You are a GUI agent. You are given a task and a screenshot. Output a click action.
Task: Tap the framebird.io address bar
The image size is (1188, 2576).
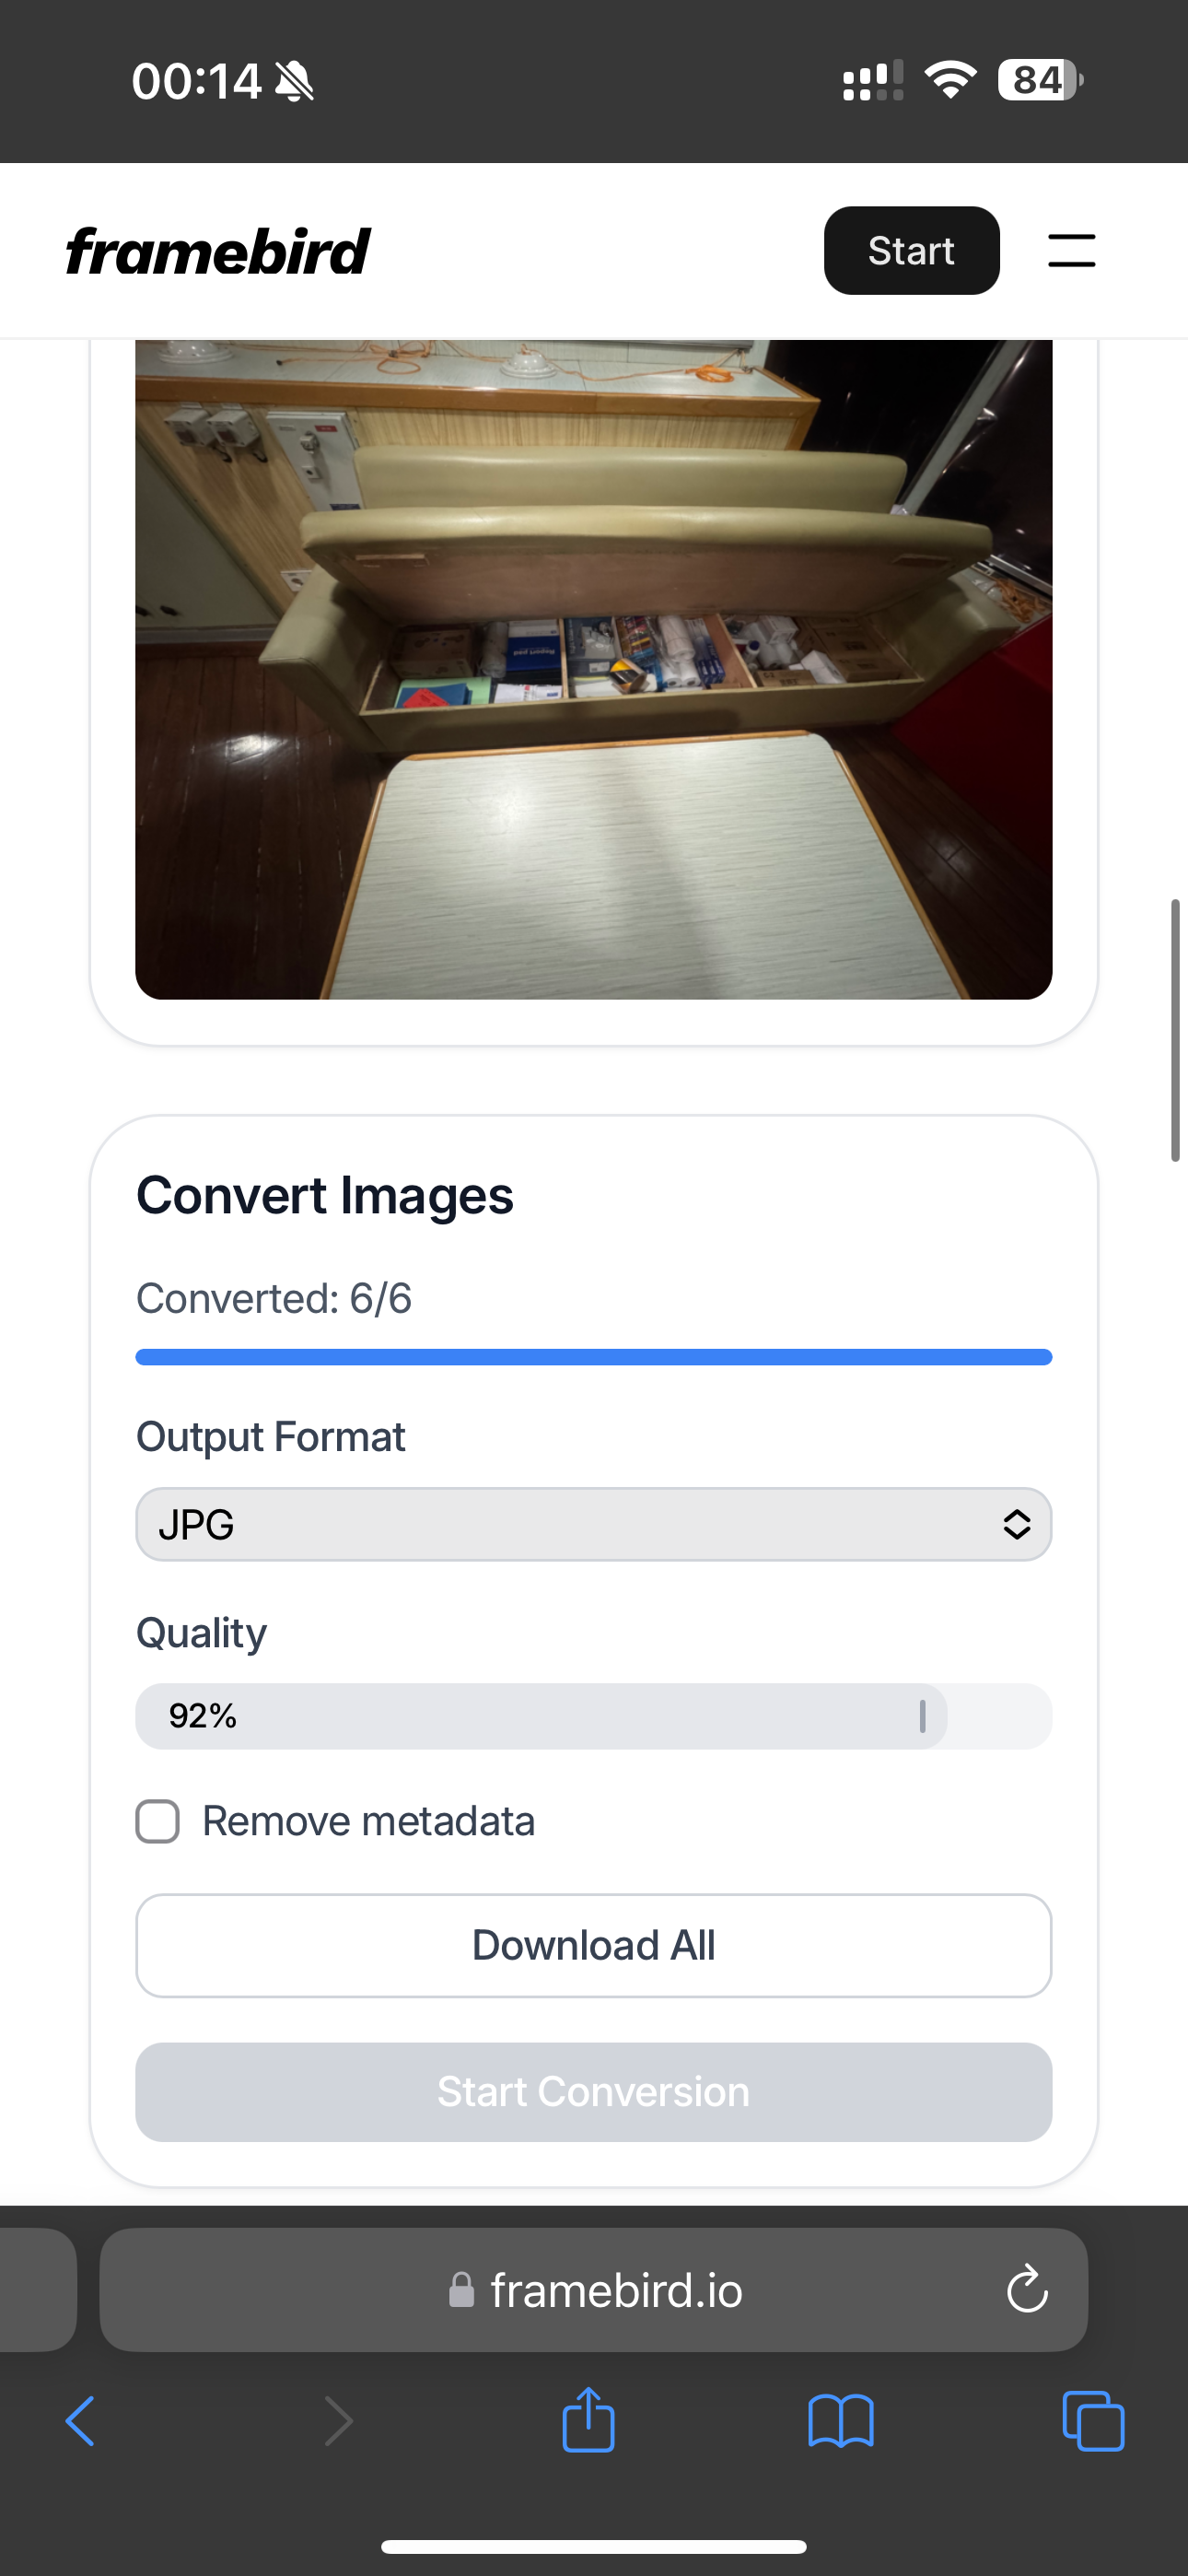point(594,2289)
